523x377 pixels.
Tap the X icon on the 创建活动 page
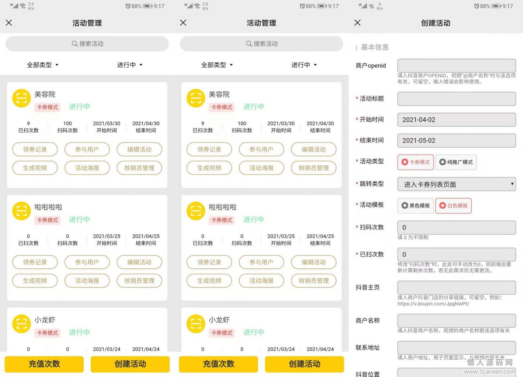pos(357,23)
